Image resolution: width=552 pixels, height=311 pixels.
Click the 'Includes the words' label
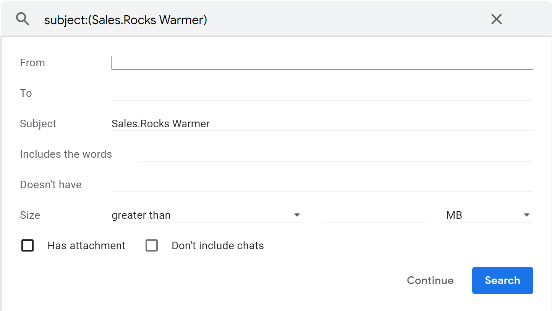(x=66, y=154)
